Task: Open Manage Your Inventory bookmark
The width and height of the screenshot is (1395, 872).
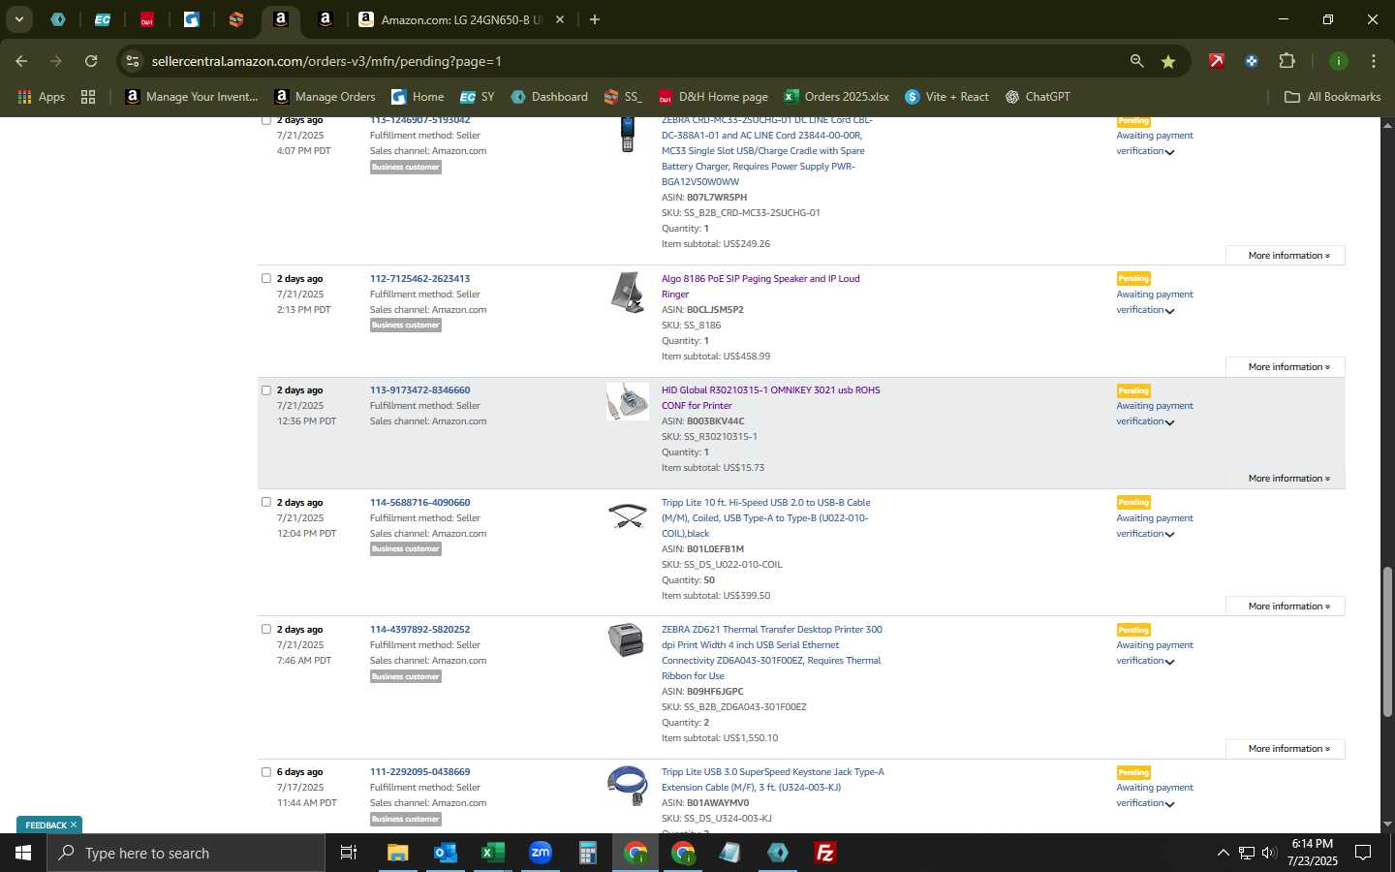Action: pyautogui.click(x=192, y=97)
